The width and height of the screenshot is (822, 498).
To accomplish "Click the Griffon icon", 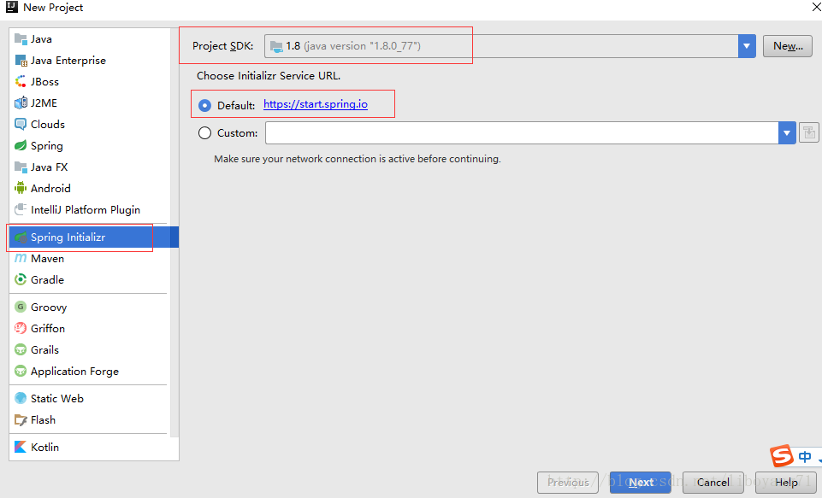I will 21,328.
